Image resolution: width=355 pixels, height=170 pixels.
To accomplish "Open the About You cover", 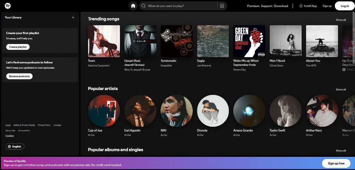I will tap(322, 41).
